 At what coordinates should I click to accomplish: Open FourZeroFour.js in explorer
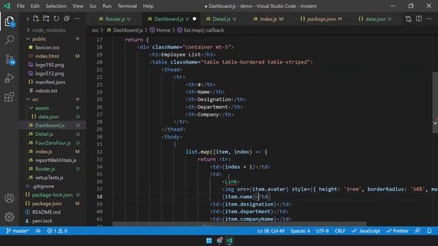click(52, 143)
